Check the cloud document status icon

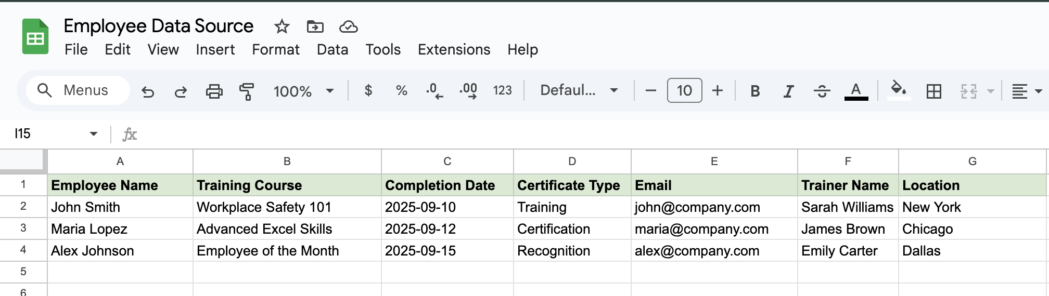(348, 26)
